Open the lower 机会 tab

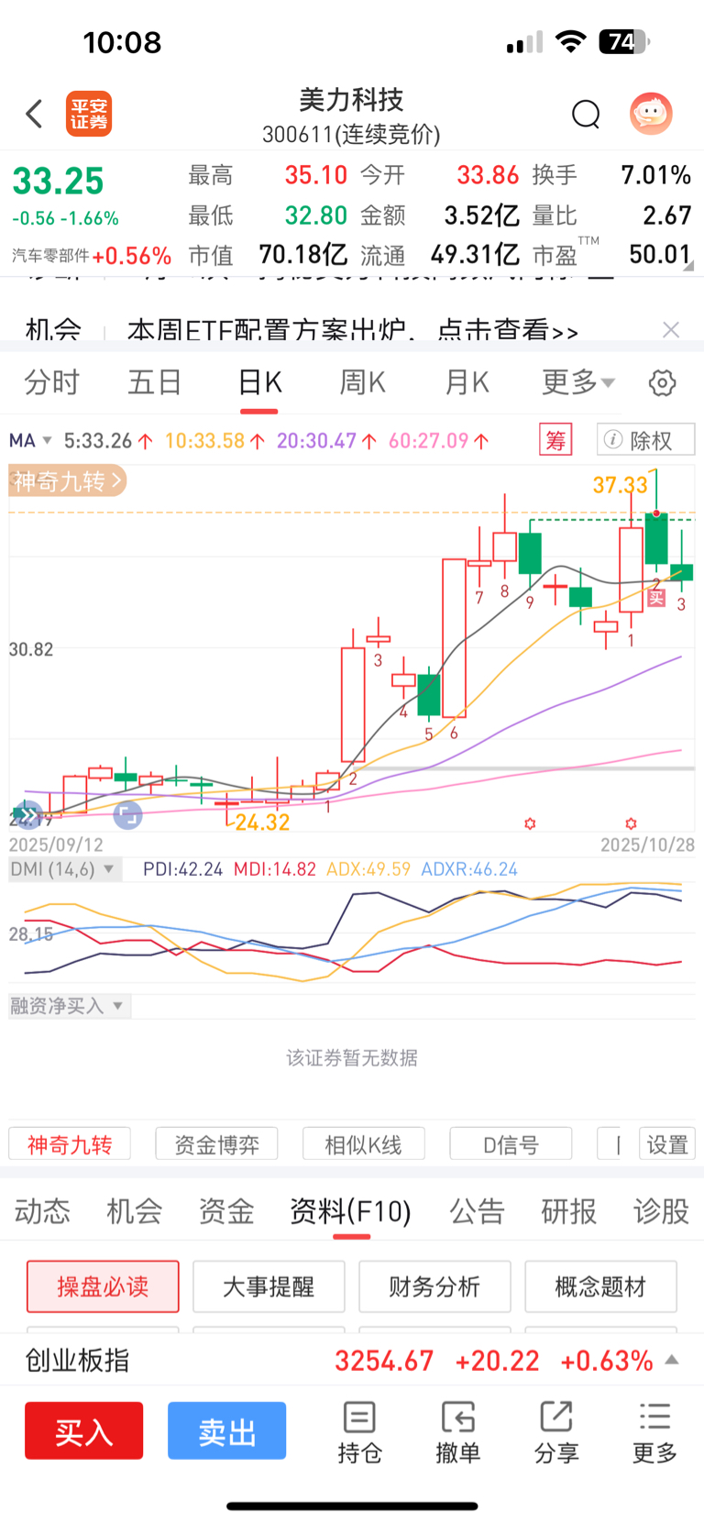[x=134, y=1211]
